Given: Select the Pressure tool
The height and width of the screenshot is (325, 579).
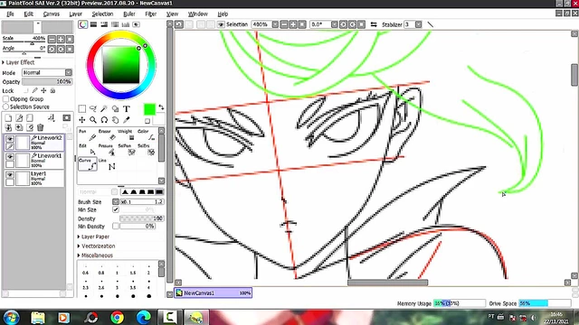Looking at the screenshot, I should tap(107, 150).
